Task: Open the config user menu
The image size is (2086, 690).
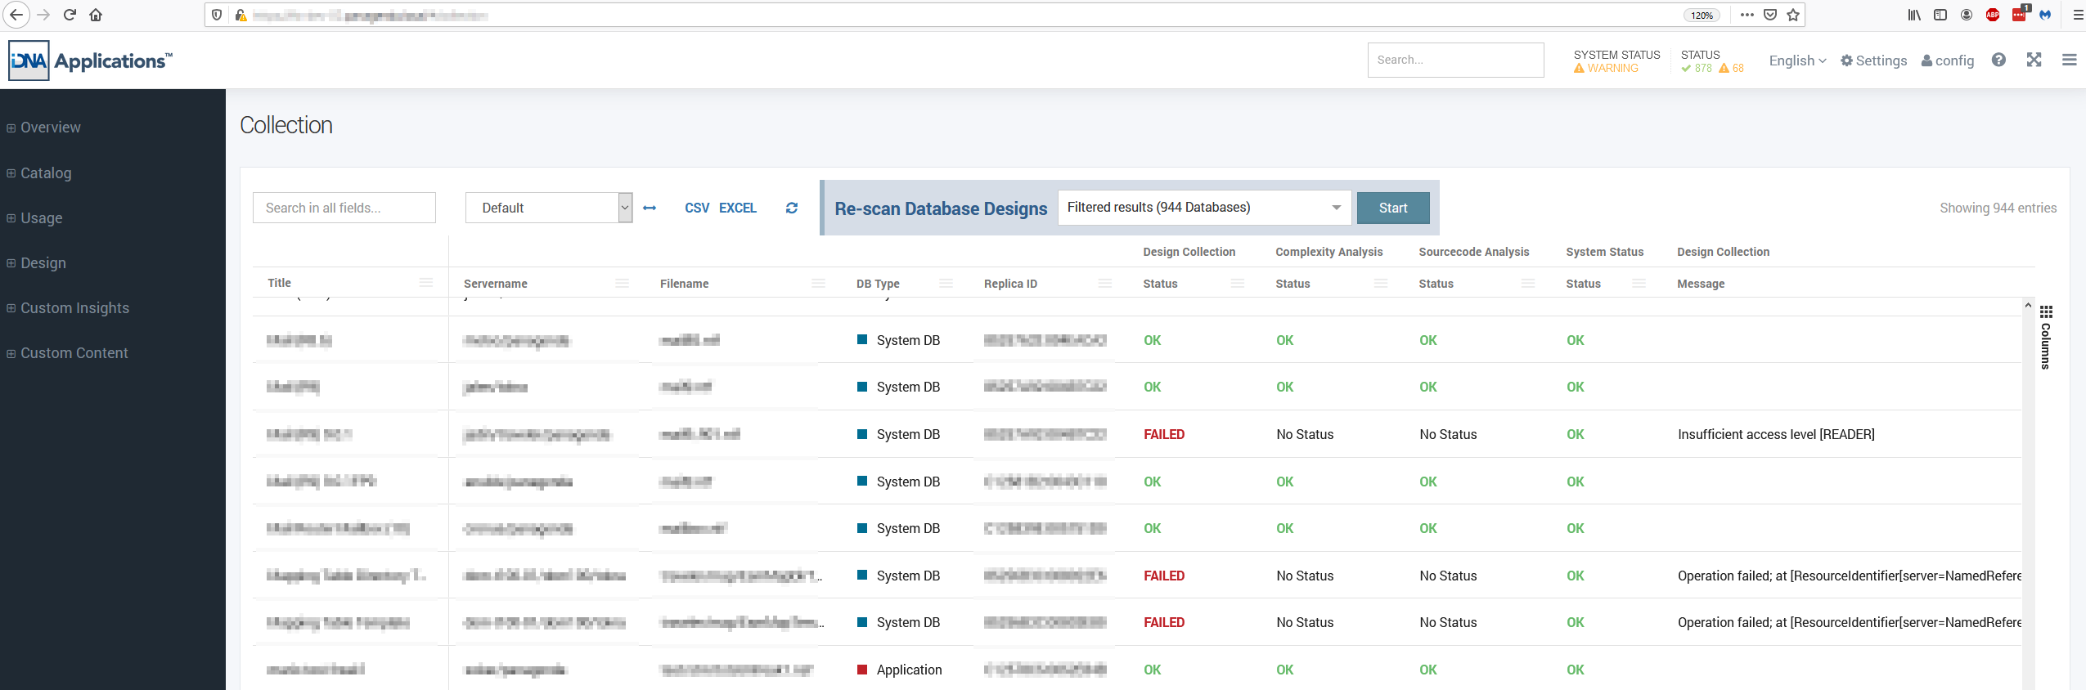Action: [x=1948, y=60]
